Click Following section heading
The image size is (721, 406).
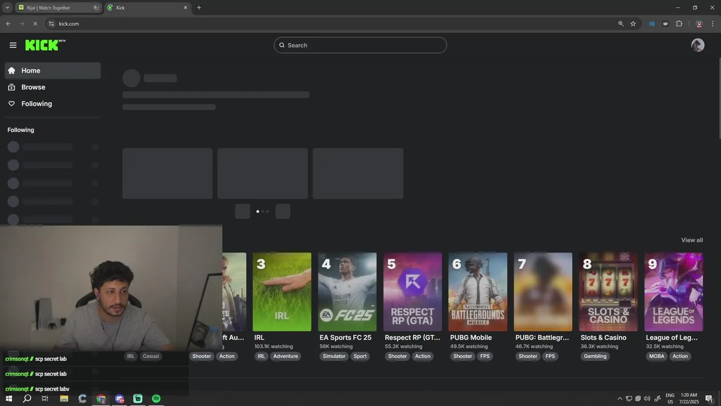pos(21,130)
